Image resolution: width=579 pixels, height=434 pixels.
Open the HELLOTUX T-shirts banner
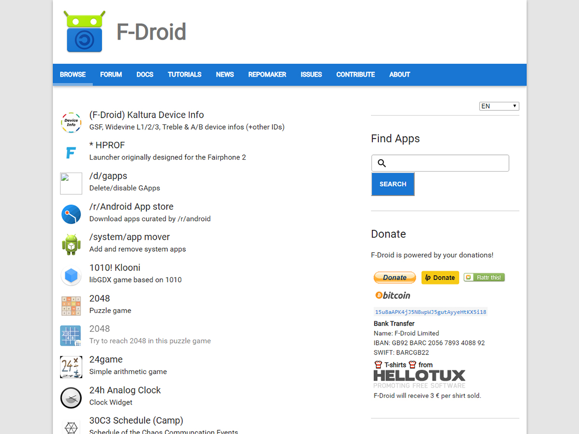coord(419,375)
